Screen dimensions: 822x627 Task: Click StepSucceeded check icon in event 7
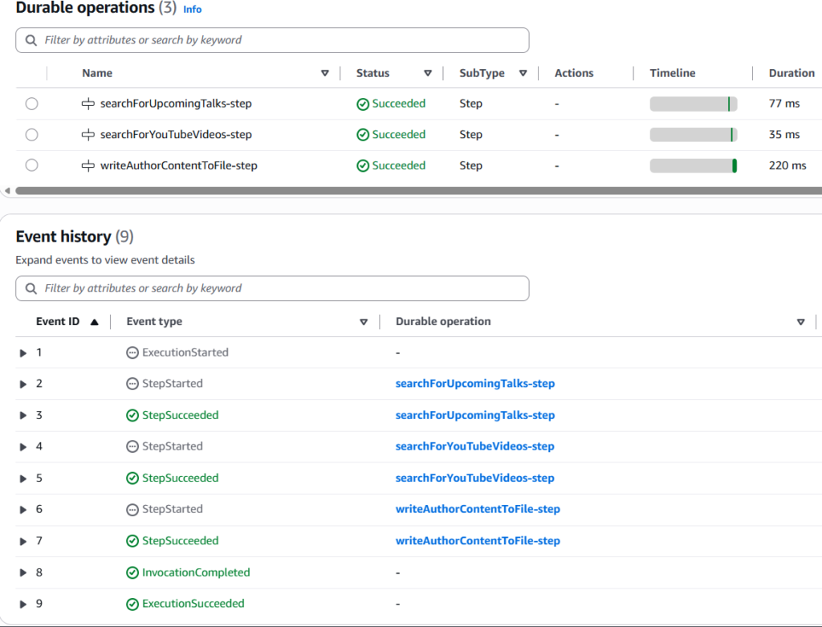coord(132,541)
